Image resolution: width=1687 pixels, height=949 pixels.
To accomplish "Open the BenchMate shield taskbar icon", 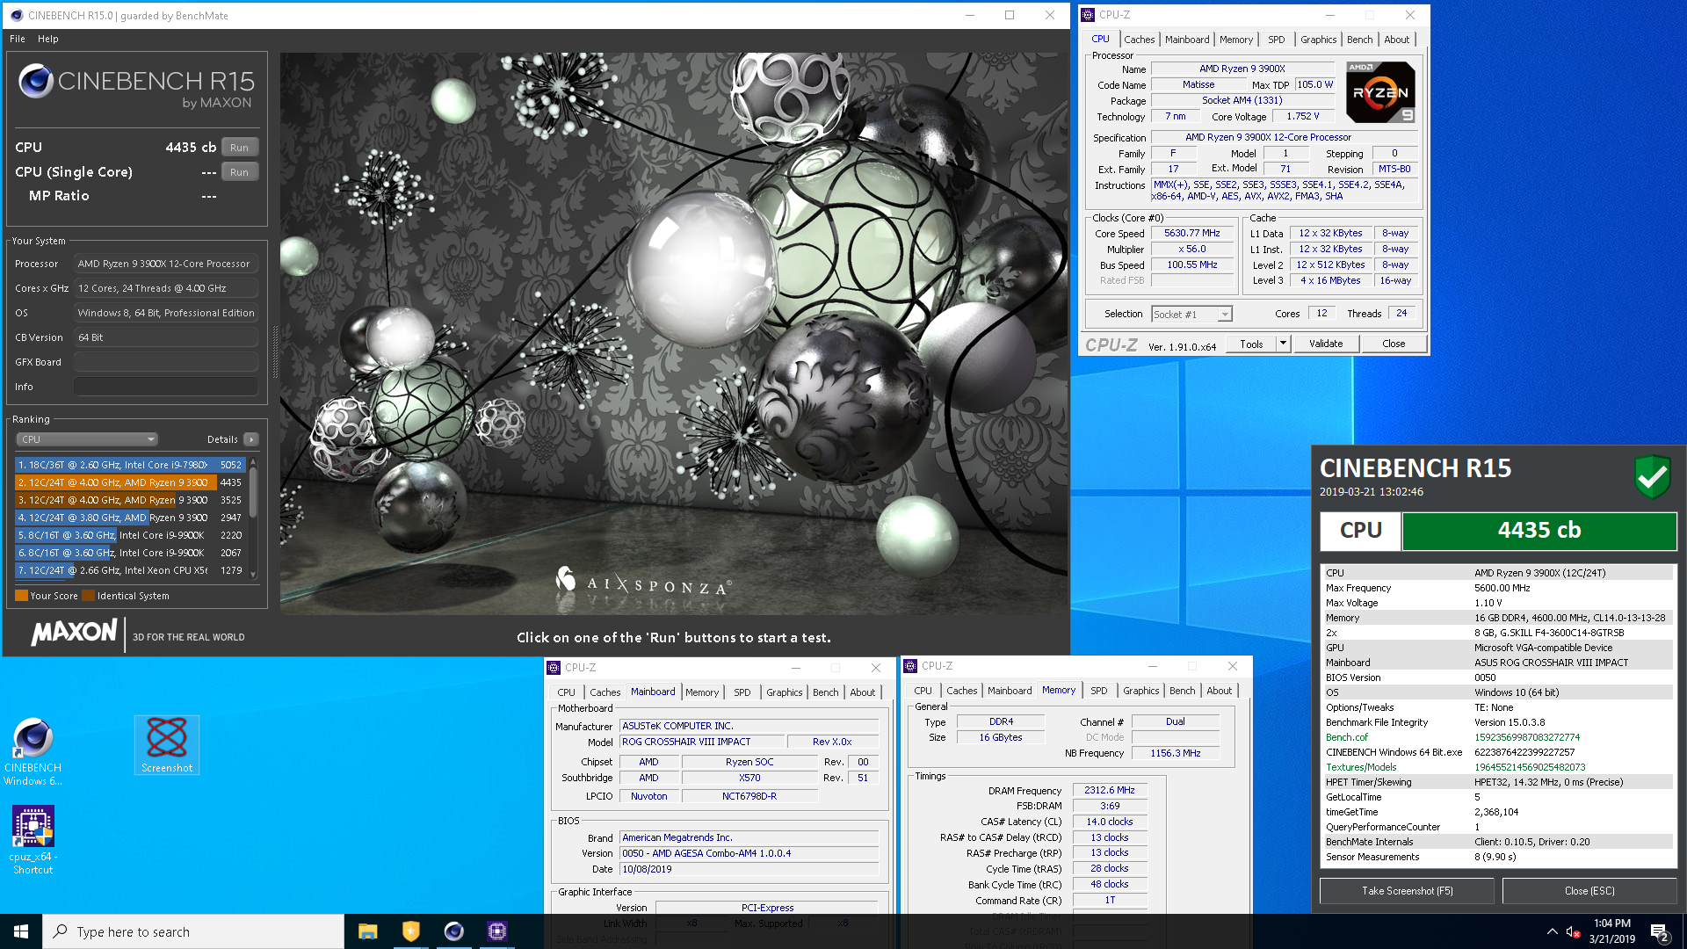I will click(410, 931).
